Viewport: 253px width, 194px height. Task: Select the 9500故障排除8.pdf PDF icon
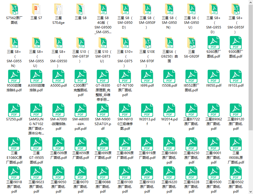14,76
